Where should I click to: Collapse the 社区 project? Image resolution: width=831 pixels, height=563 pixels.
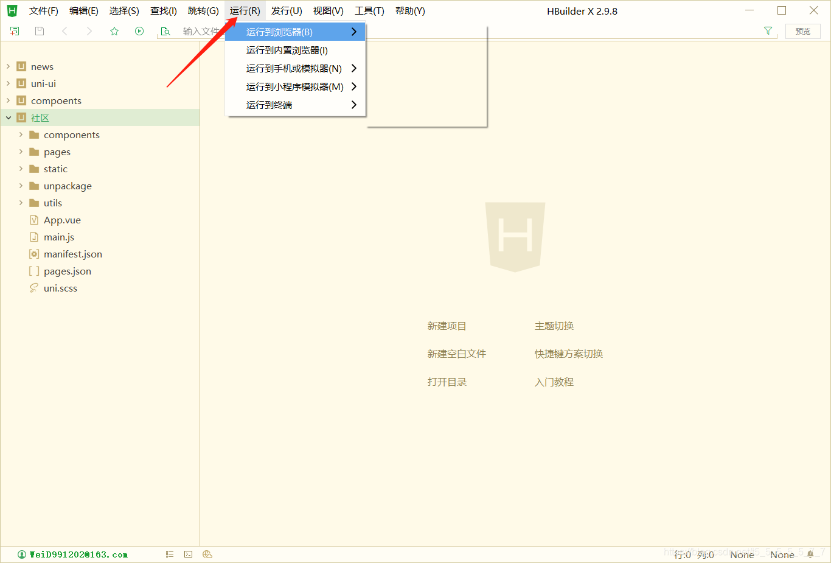click(x=9, y=117)
